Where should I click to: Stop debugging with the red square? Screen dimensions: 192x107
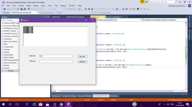89,9
